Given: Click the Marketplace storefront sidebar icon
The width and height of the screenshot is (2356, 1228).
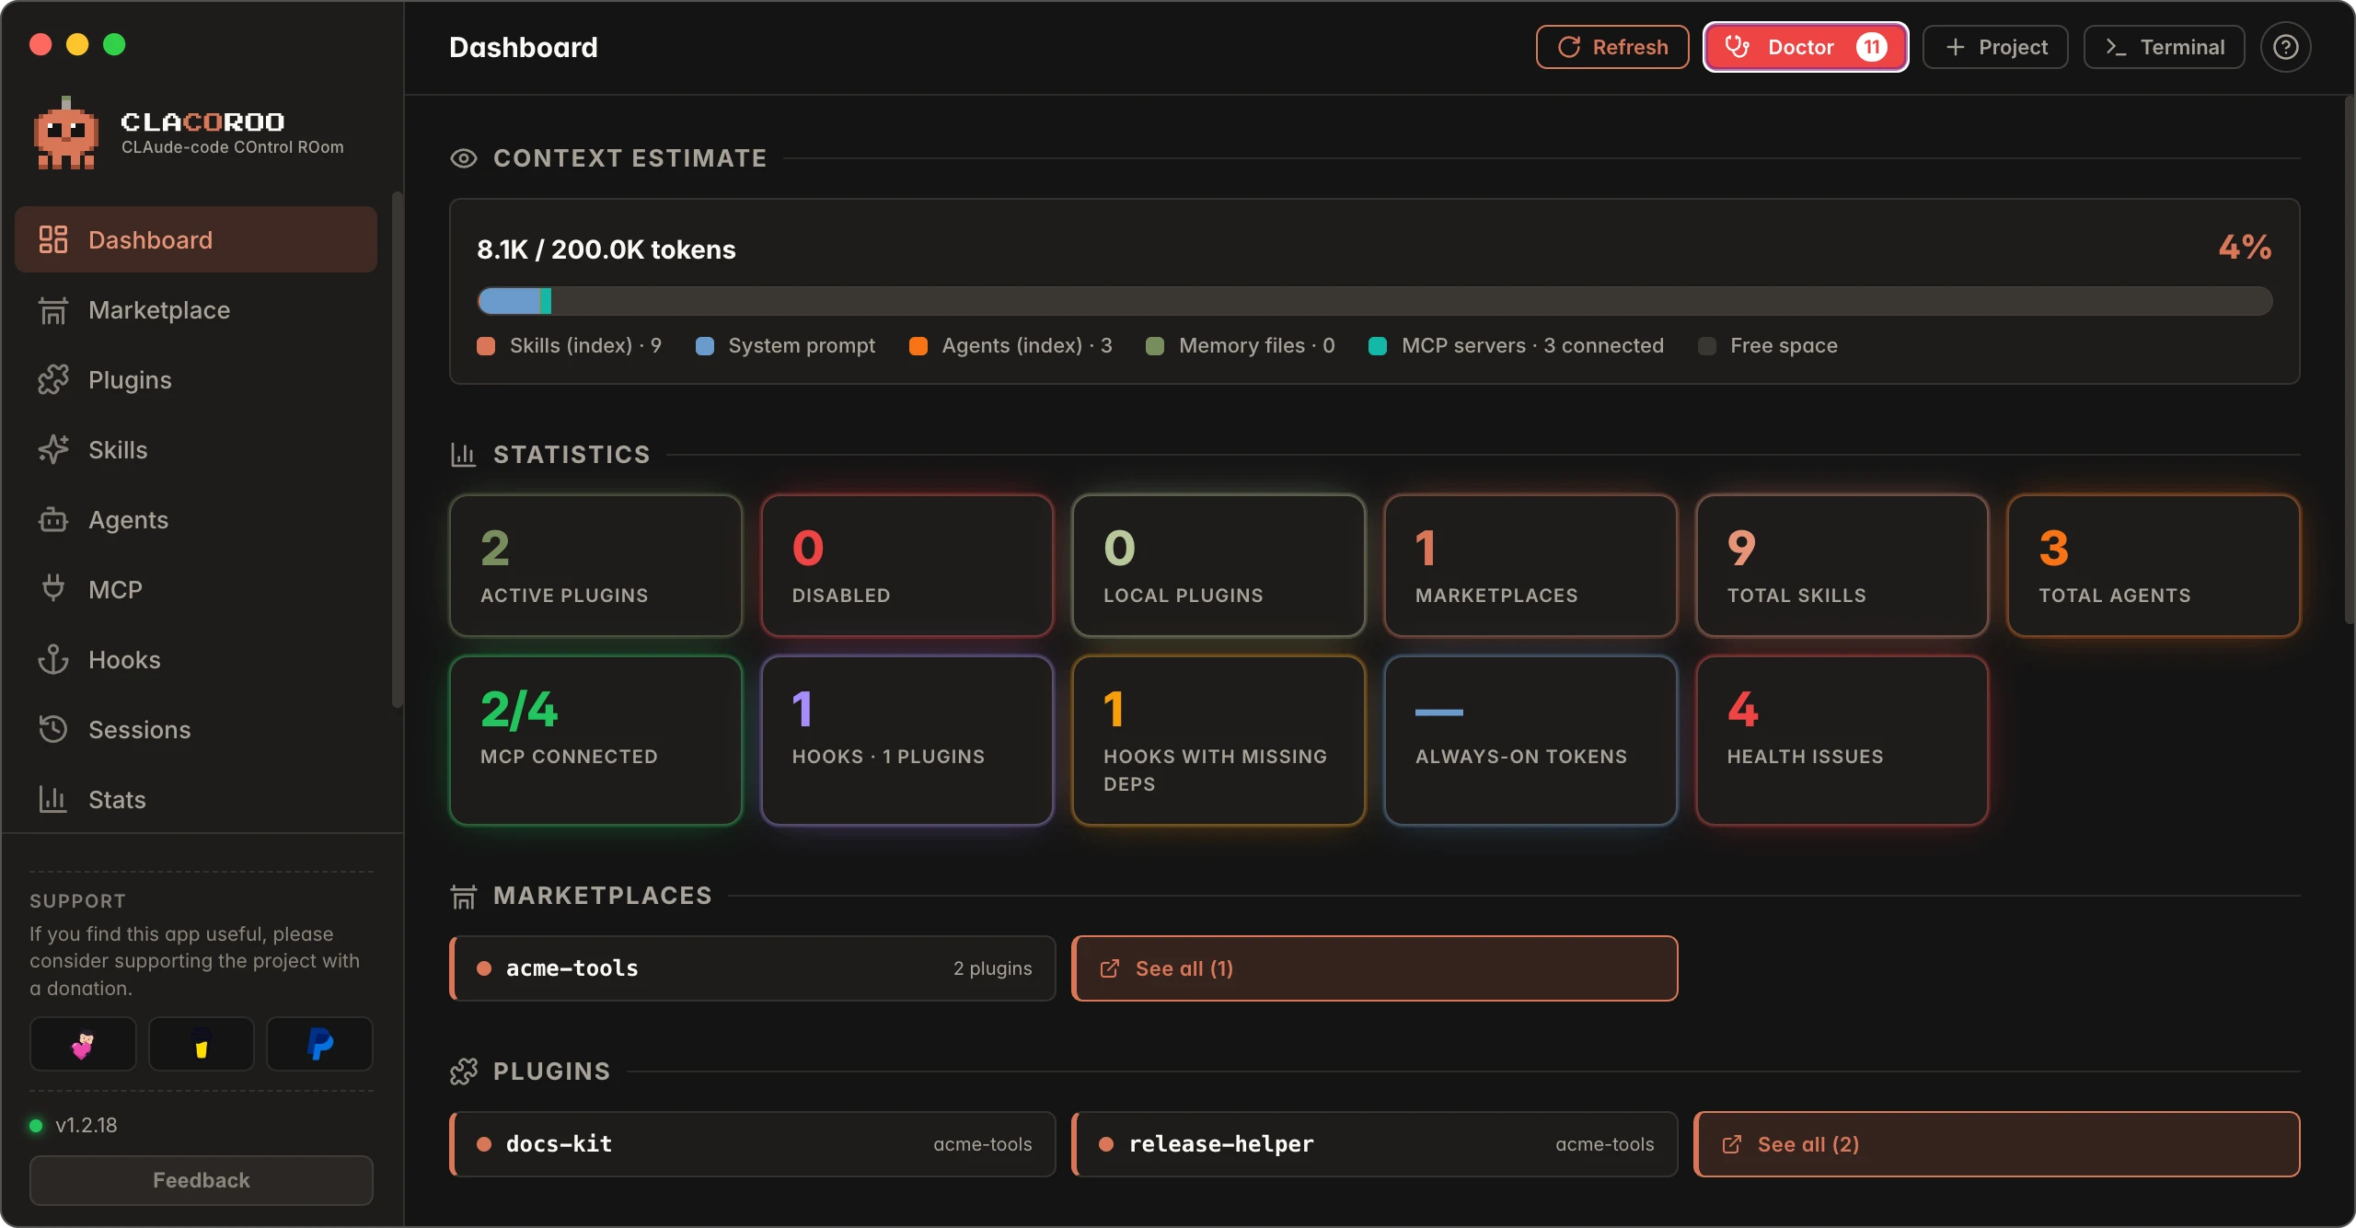Looking at the screenshot, I should tap(53, 310).
